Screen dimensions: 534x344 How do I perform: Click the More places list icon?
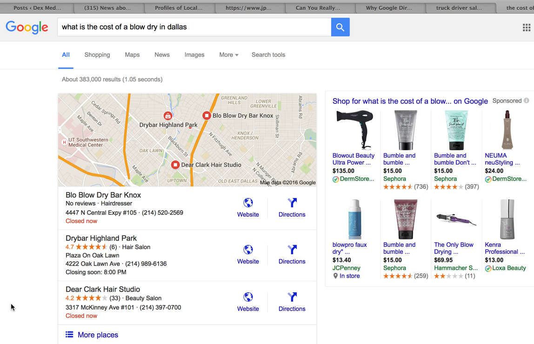point(69,335)
